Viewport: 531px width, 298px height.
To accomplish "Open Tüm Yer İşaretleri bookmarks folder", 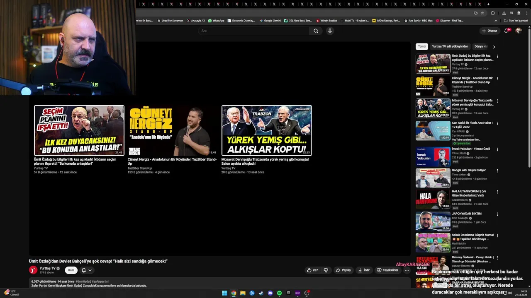I will 516,20.
